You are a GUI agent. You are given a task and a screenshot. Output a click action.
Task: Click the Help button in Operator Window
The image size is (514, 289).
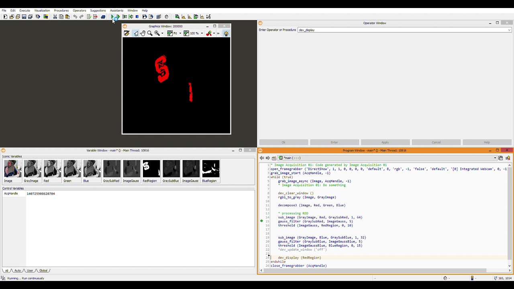click(487, 142)
